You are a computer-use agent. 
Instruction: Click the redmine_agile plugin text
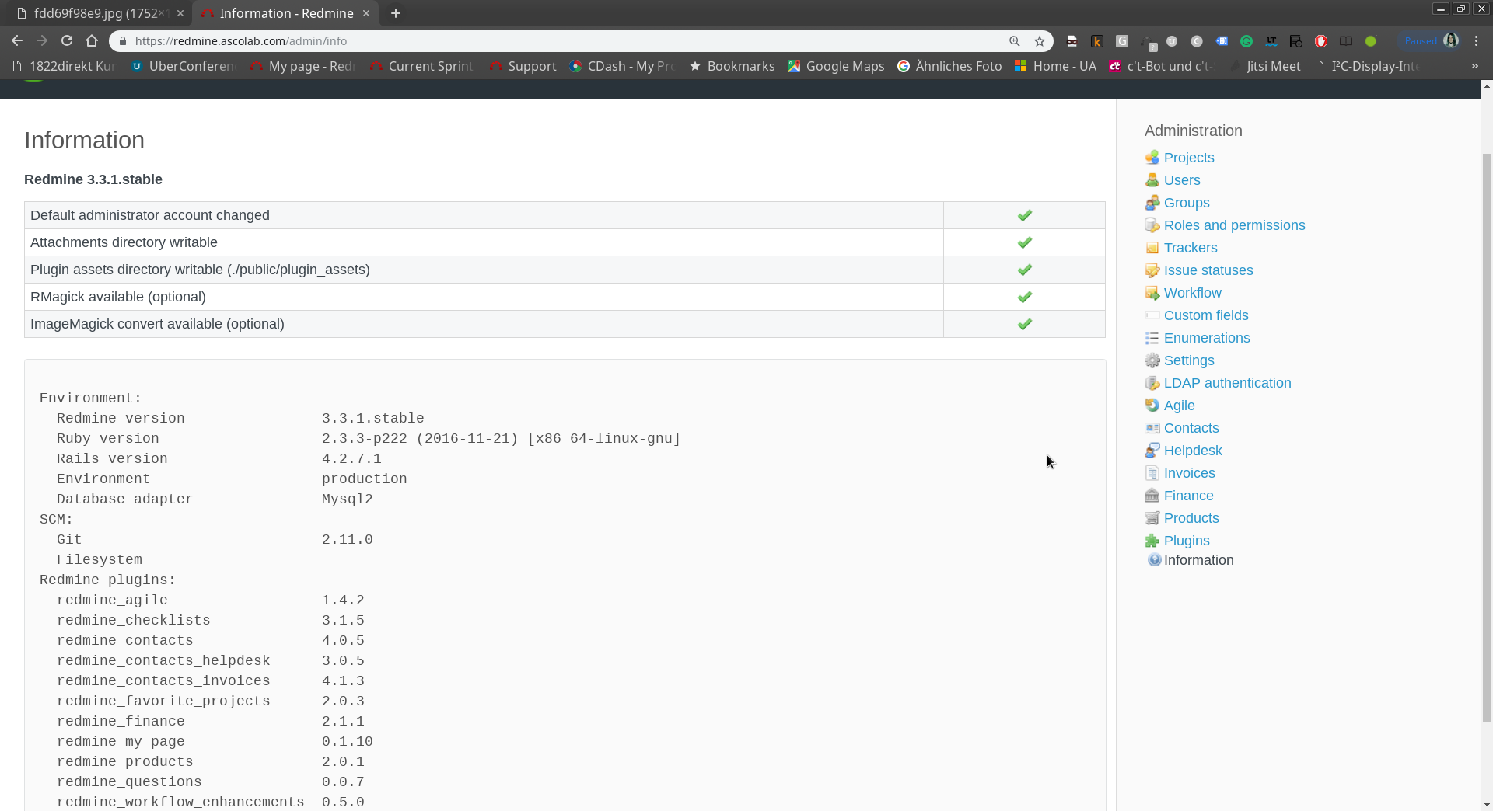[x=112, y=600]
